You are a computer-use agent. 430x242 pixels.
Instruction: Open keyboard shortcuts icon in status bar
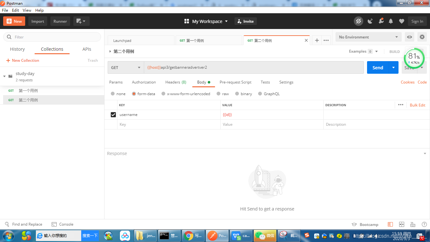coord(413,224)
